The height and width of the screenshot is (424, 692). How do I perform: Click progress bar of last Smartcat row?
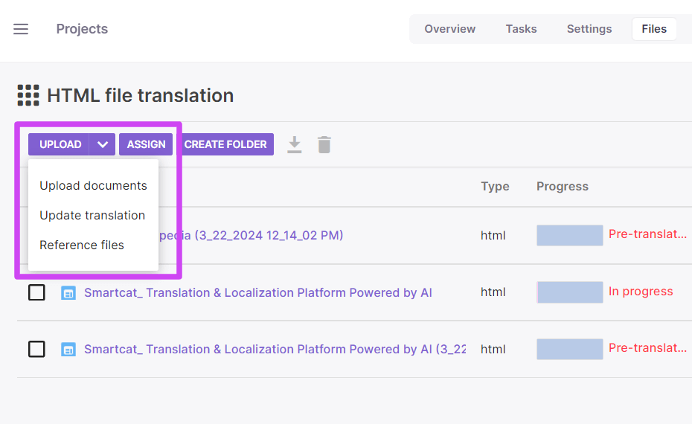(570, 349)
